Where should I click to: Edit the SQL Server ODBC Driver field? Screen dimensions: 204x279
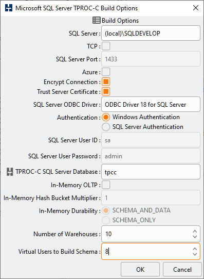(151, 105)
